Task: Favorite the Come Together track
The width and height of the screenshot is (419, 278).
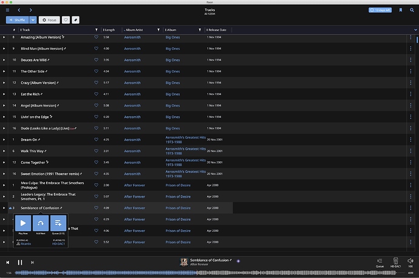Action: [96, 162]
